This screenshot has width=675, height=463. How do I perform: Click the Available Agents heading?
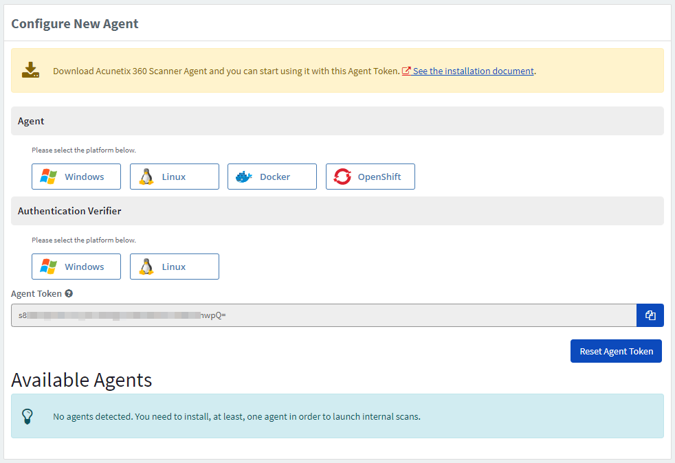pyautogui.click(x=82, y=380)
